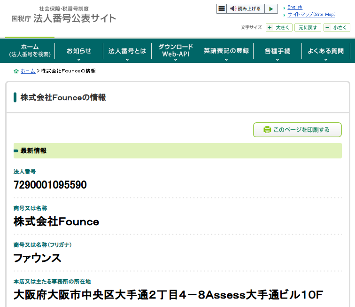Screen dimensions: 355x307
Task: Open the よくある質問 menu item
Action: click(x=326, y=51)
